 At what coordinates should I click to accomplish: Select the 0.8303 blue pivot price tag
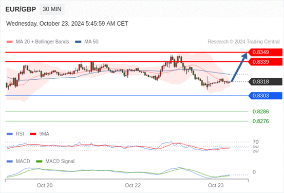point(265,96)
